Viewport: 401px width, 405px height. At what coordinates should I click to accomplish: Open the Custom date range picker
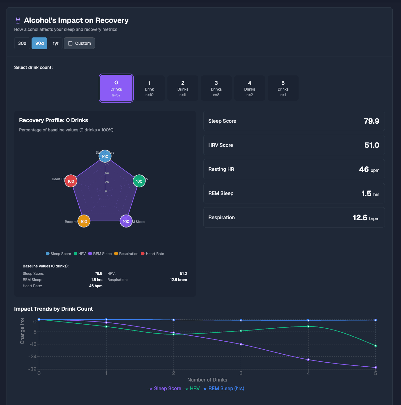tap(79, 43)
